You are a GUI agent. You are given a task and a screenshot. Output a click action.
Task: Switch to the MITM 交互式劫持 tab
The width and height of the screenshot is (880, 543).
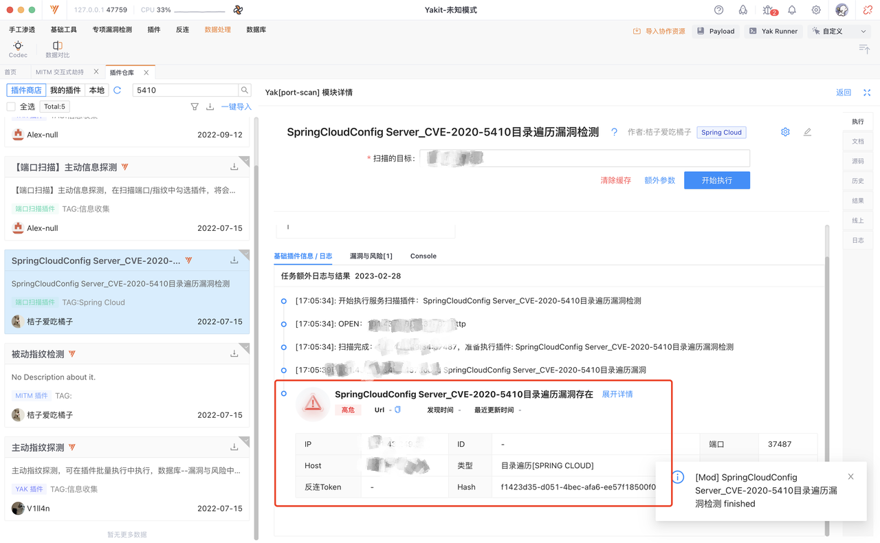click(x=60, y=72)
